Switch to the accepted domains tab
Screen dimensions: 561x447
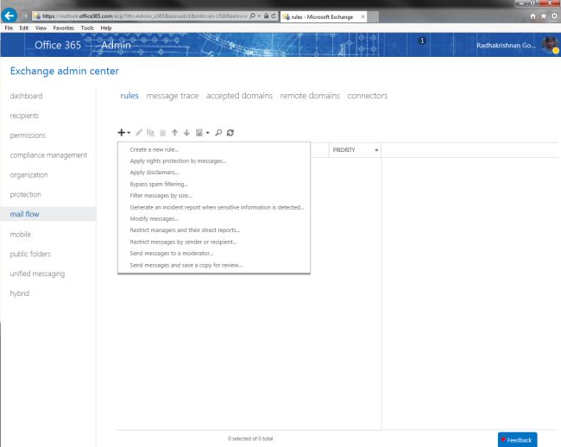pos(239,96)
